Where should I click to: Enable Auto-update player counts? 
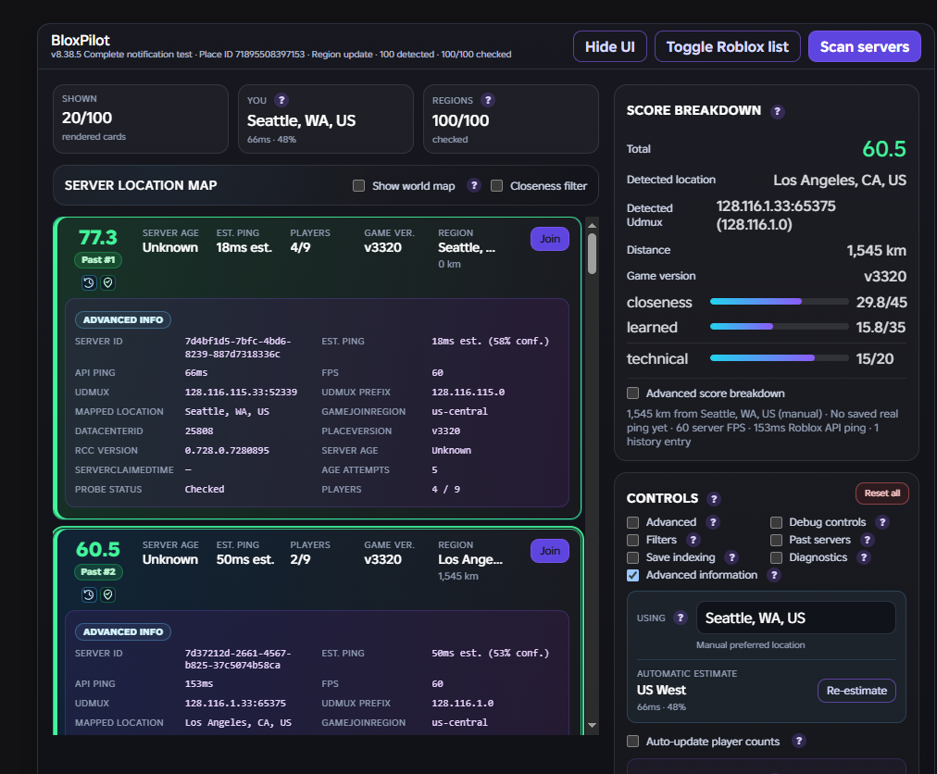coord(632,741)
